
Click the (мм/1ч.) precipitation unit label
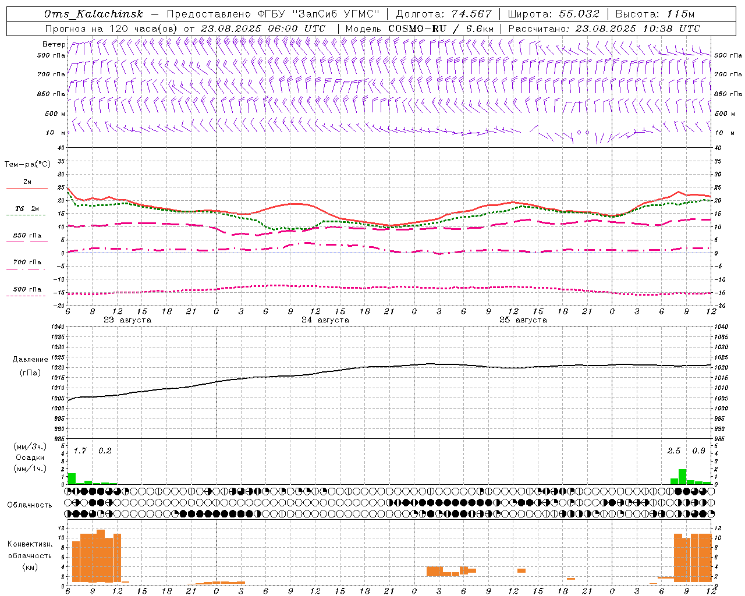[30, 469]
